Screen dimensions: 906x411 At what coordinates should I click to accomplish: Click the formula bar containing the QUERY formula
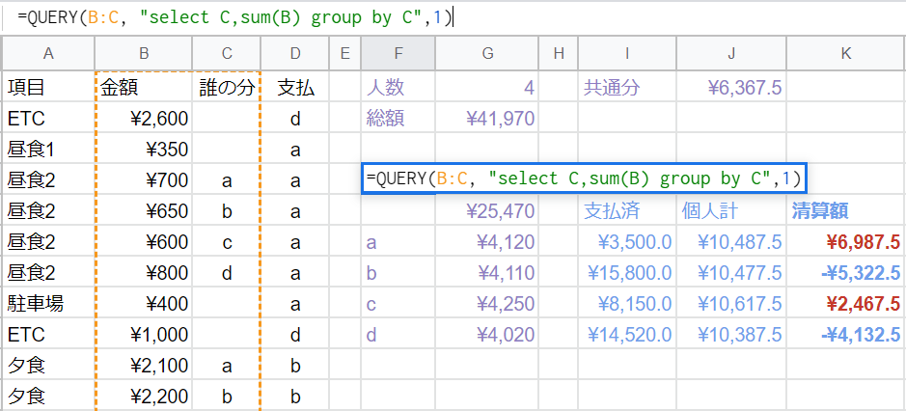453,17
